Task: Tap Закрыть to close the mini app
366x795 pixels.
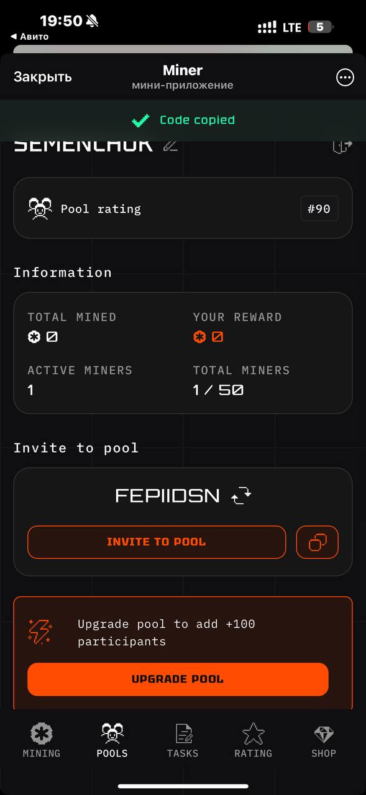Action: tap(43, 77)
